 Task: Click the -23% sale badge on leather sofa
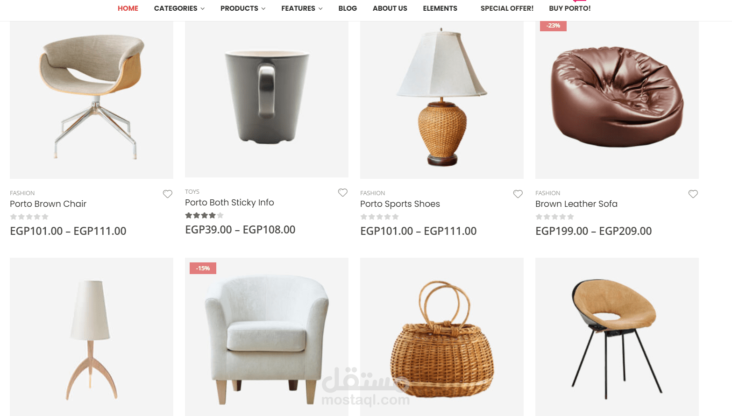(x=553, y=26)
